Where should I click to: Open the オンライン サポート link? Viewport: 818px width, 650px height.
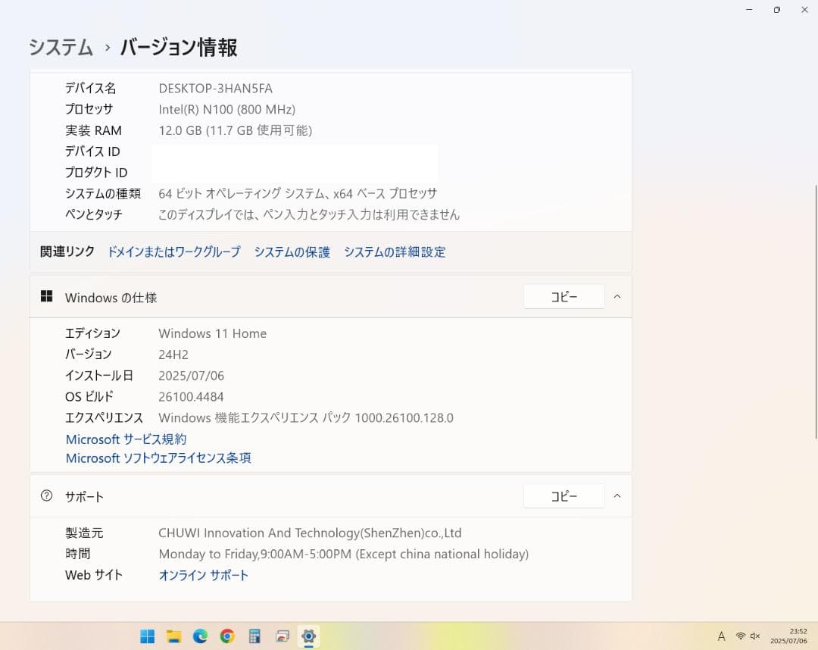203,574
